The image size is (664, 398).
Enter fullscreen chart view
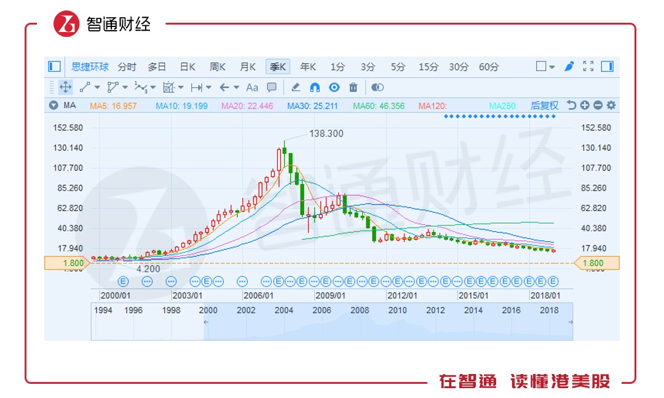[588, 66]
